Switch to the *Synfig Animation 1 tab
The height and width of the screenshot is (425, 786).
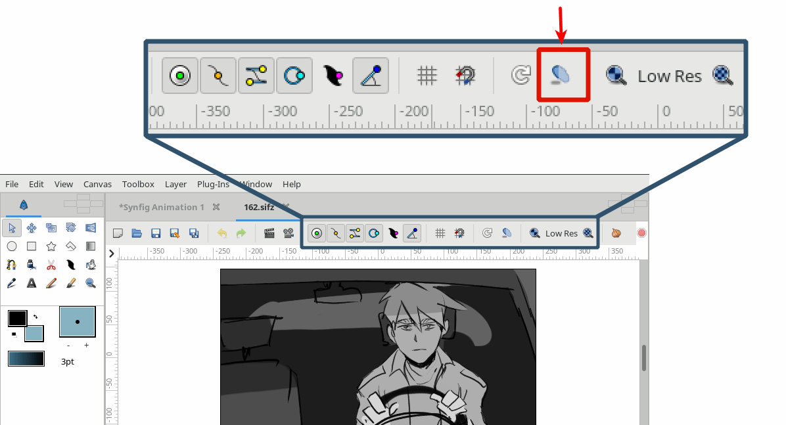[x=162, y=207]
